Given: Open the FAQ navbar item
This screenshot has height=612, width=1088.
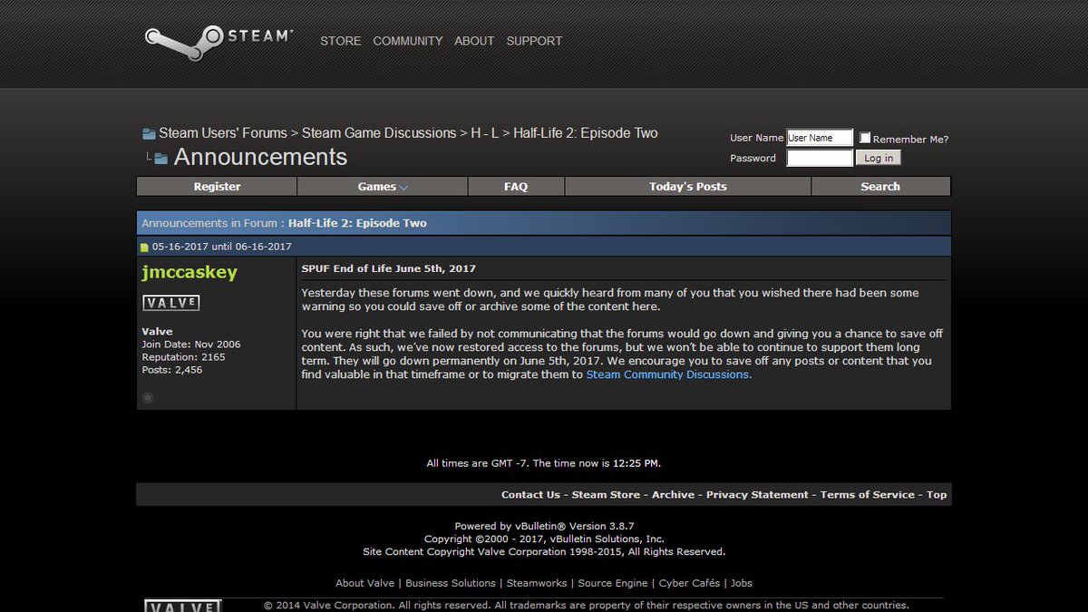Looking at the screenshot, I should click(516, 187).
